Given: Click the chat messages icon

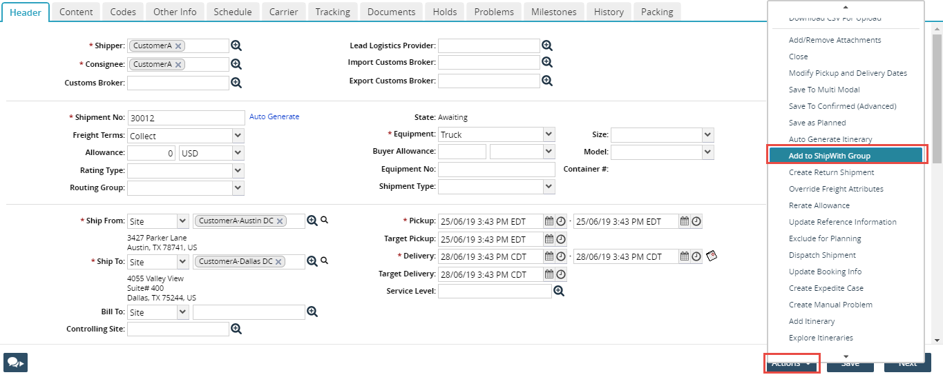Looking at the screenshot, I should click(x=15, y=363).
